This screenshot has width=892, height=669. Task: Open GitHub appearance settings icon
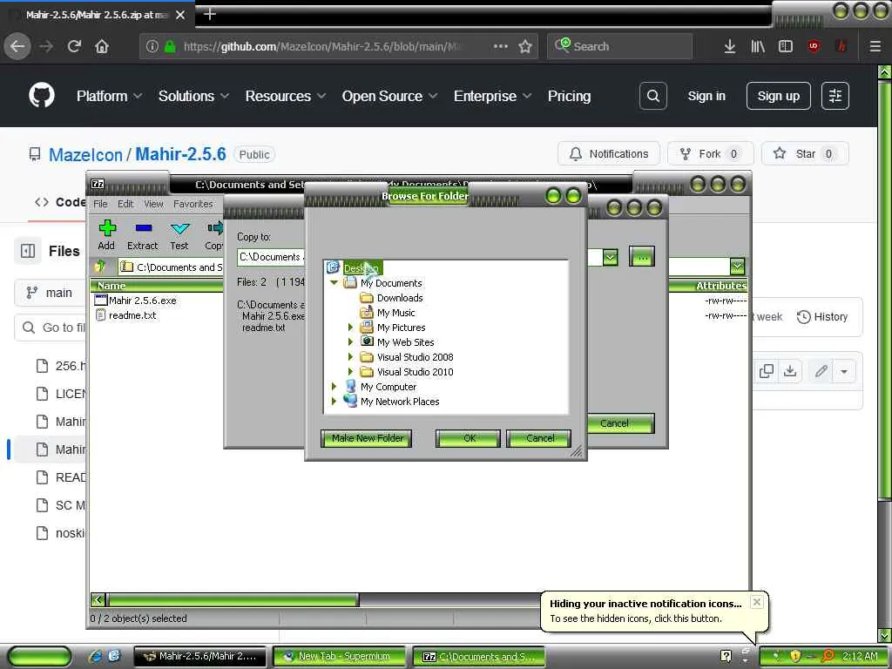pos(835,96)
